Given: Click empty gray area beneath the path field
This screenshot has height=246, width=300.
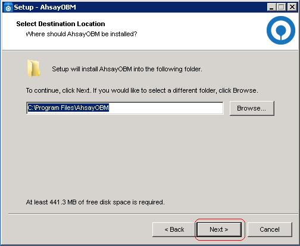Looking at the screenshot, I should [150, 154].
